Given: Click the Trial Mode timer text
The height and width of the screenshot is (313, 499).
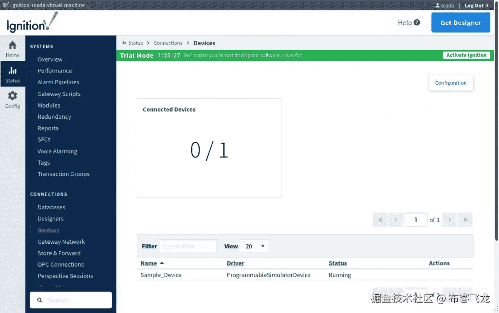Looking at the screenshot, I should [x=169, y=55].
